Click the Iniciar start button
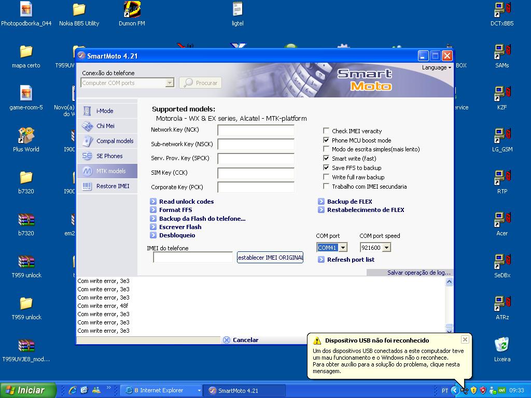This screenshot has width=531, height=398. click(28, 390)
